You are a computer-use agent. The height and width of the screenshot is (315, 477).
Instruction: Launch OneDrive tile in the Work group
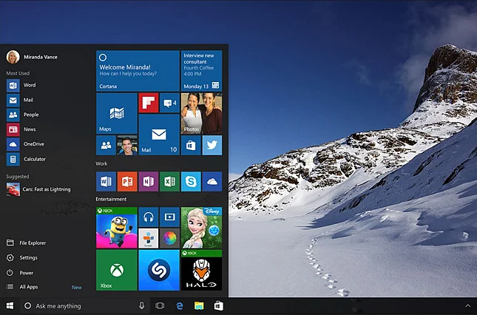pos(212,181)
